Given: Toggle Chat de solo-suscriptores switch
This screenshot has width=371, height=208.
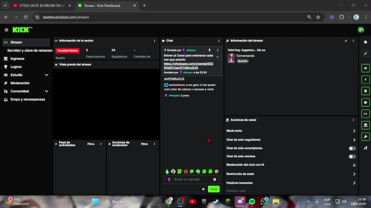Looking at the screenshot, I should pos(352,148).
